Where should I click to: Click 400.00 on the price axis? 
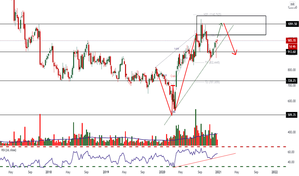pos(292,132)
